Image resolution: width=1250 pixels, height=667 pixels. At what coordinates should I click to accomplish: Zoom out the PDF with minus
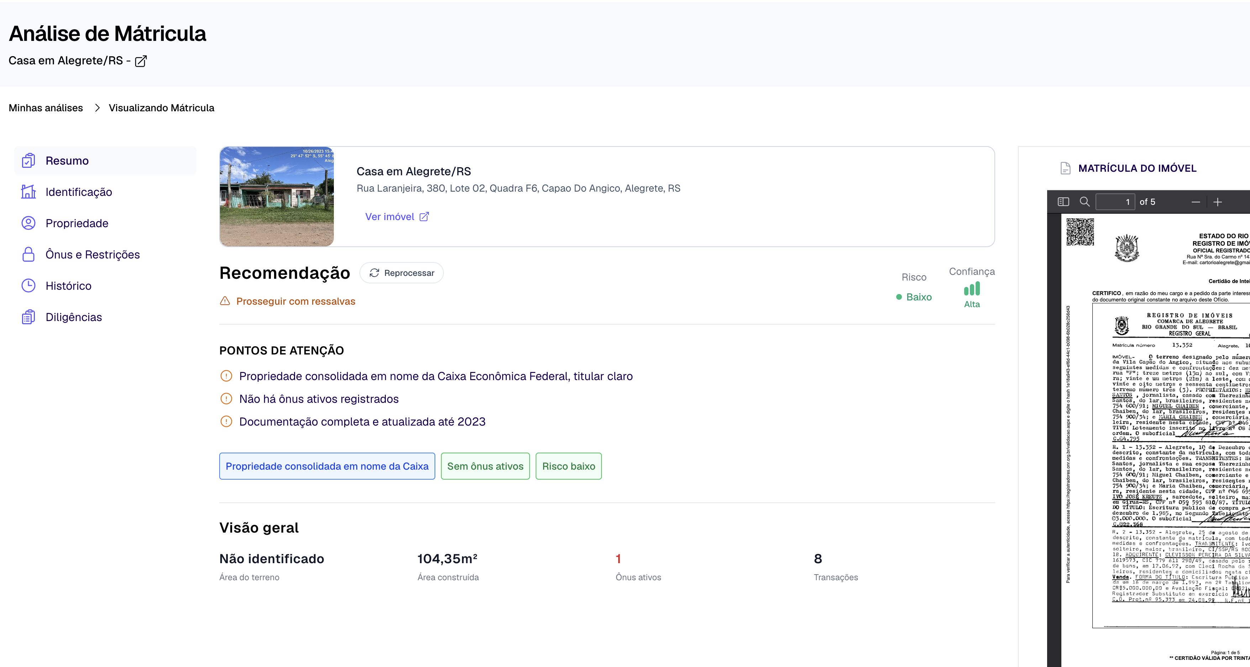tap(1196, 202)
